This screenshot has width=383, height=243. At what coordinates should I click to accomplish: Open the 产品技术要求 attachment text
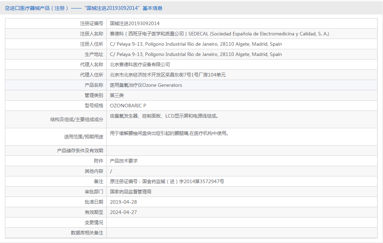124,161
